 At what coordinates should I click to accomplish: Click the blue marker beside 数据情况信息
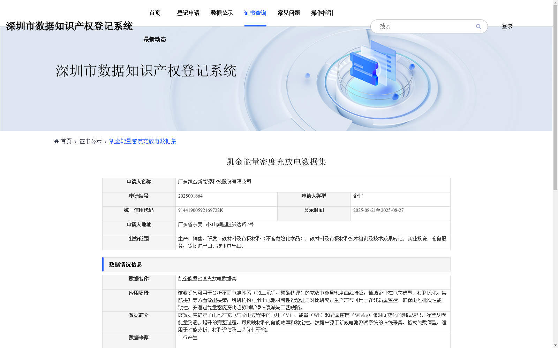coord(103,264)
